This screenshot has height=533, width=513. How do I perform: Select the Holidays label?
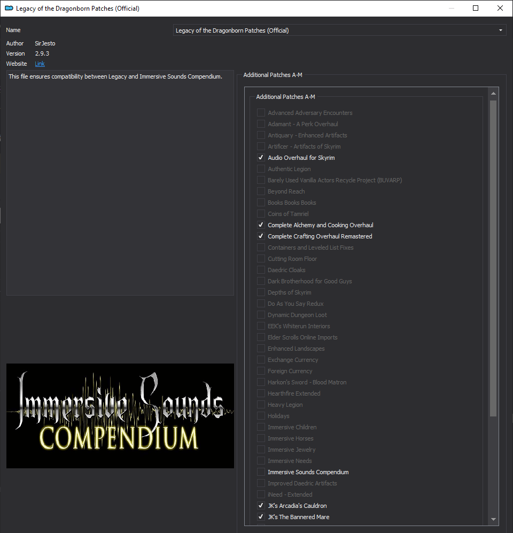click(278, 416)
